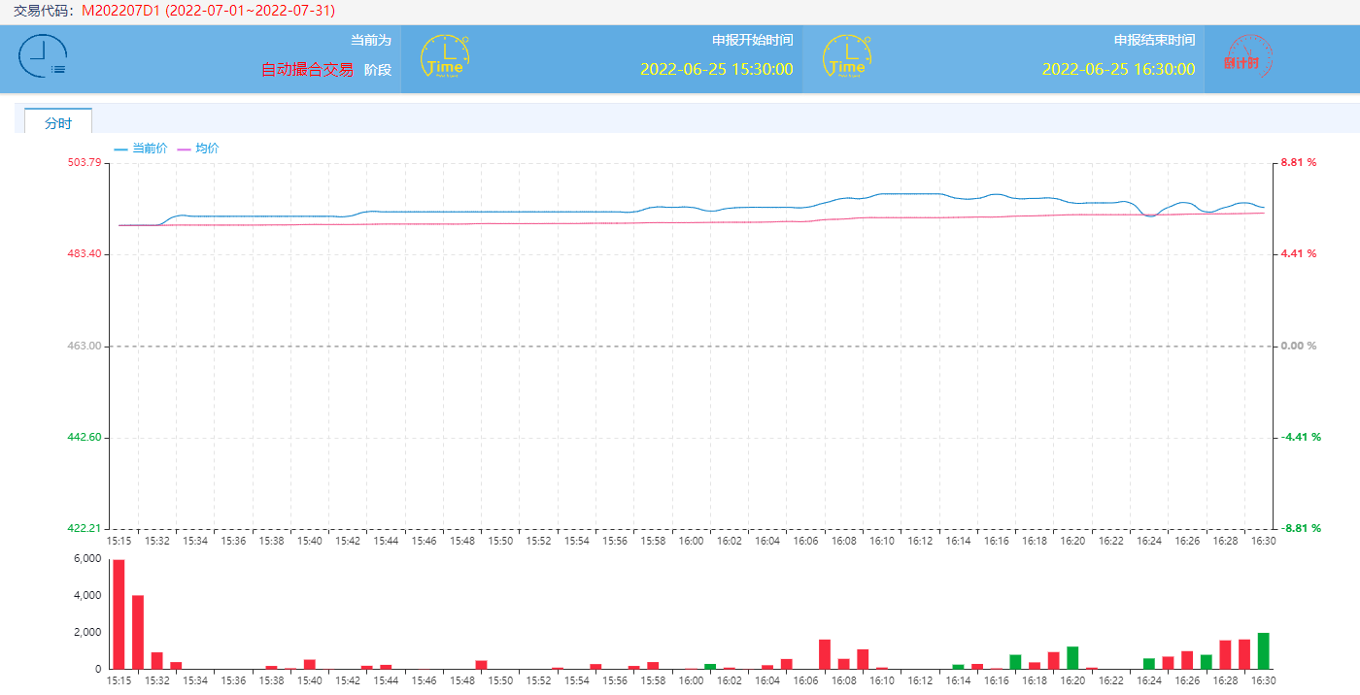This screenshot has width=1360, height=695.
Task: Click the red 倒计时 countdown gauge icon
Action: click(x=1248, y=57)
